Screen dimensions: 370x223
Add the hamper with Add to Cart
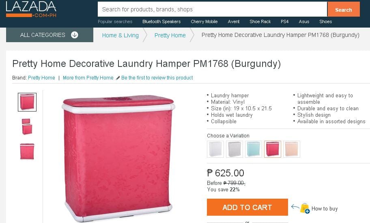pyautogui.click(x=247, y=207)
